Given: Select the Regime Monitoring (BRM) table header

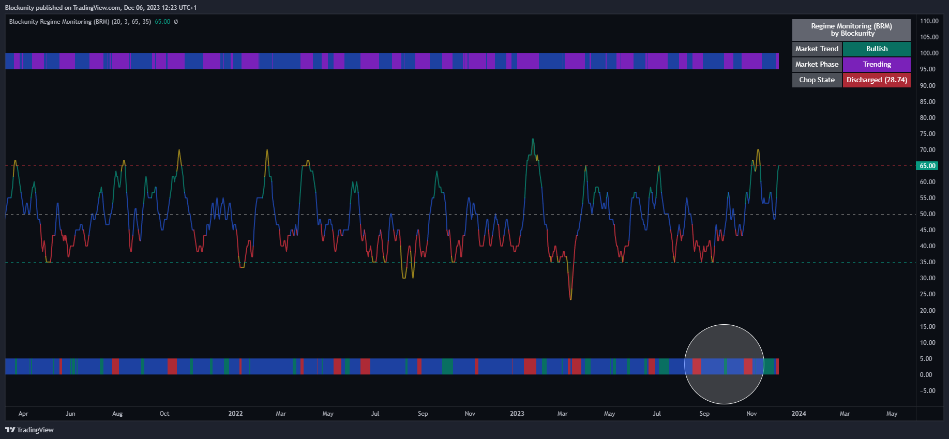Looking at the screenshot, I should [x=851, y=30].
